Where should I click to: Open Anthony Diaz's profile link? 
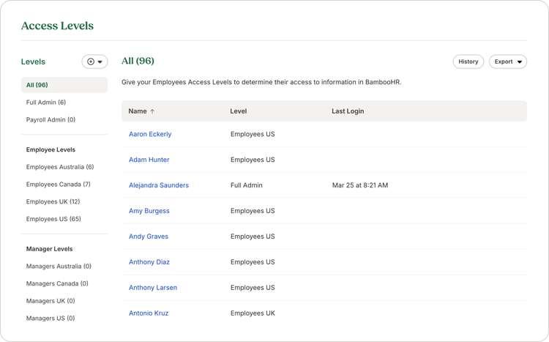point(149,262)
